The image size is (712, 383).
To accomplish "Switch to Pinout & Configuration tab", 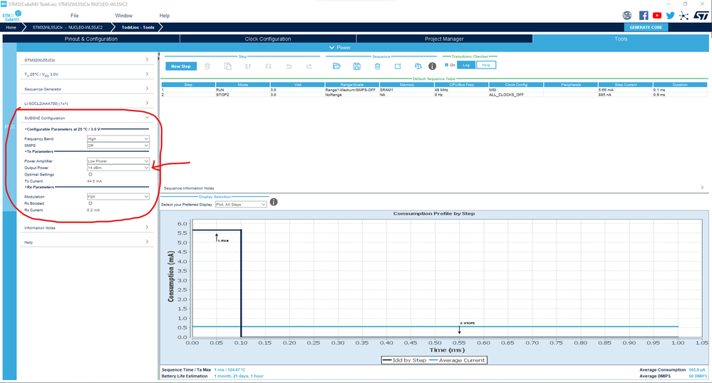I will point(91,39).
